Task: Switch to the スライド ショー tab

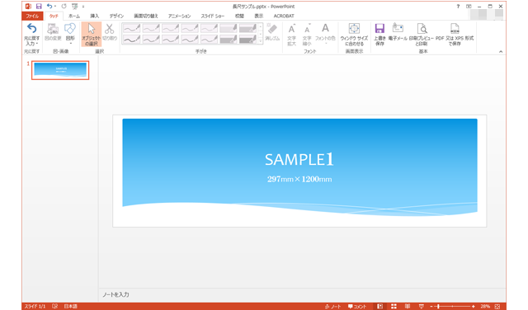Action: pos(213,16)
